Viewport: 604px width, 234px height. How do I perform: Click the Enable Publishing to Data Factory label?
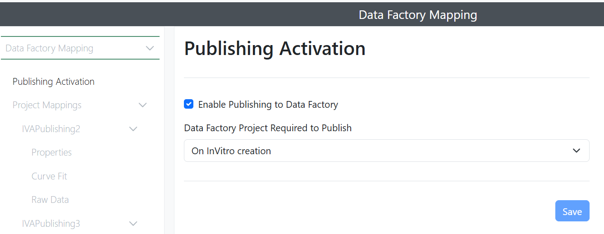(x=268, y=105)
